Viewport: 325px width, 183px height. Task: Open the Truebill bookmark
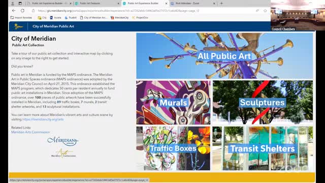(x=71, y=18)
